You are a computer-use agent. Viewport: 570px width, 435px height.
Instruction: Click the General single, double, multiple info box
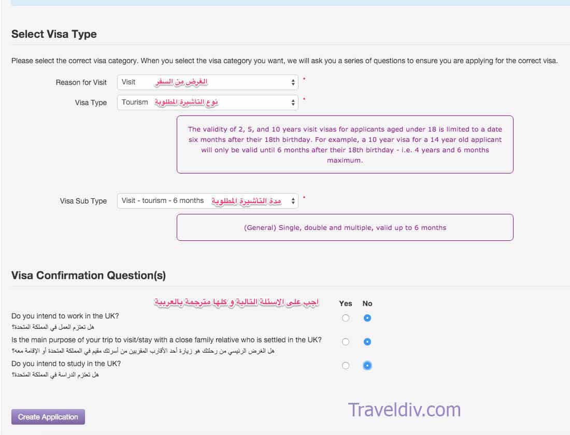tap(345, 227)
